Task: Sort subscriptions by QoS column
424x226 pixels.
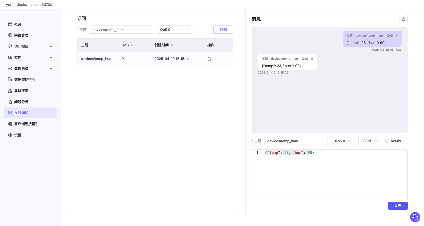Action: coord(132,45)
